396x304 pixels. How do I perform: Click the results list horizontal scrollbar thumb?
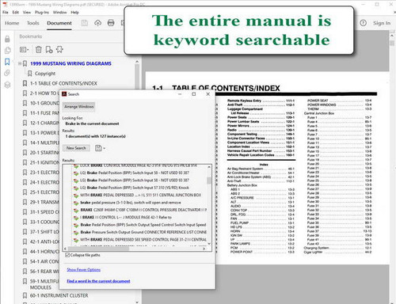(x=99, y=249)
